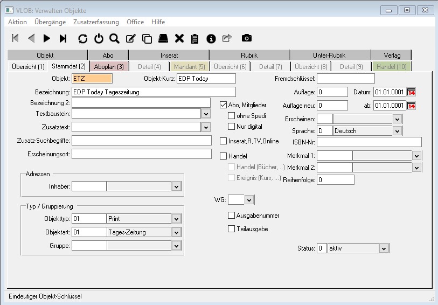Open calendar picker next to Datum field
Viewport: 438px width, 305px height.
click(x=411, y=92)
